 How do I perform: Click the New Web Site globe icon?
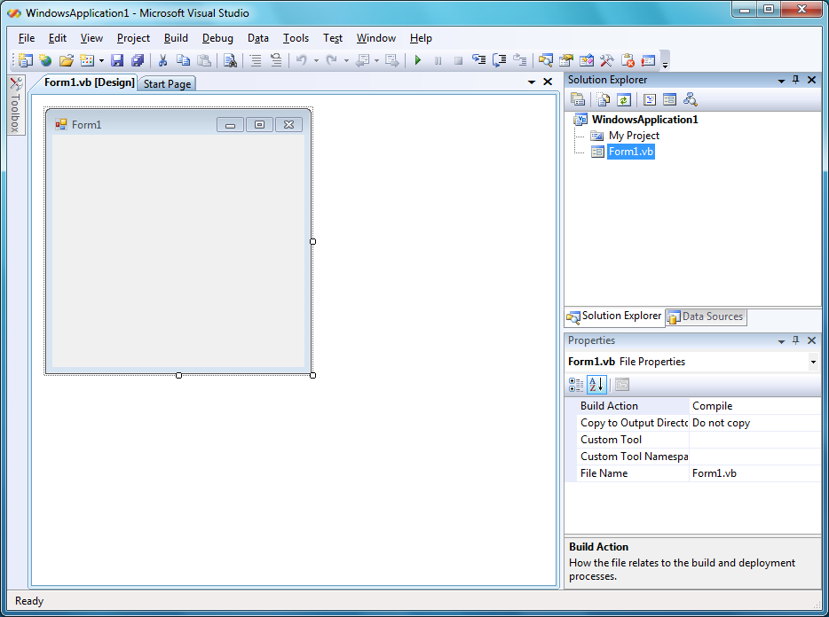(45, 60)
